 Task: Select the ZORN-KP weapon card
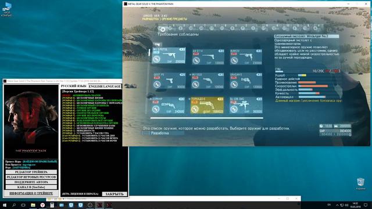click(168, 105)
